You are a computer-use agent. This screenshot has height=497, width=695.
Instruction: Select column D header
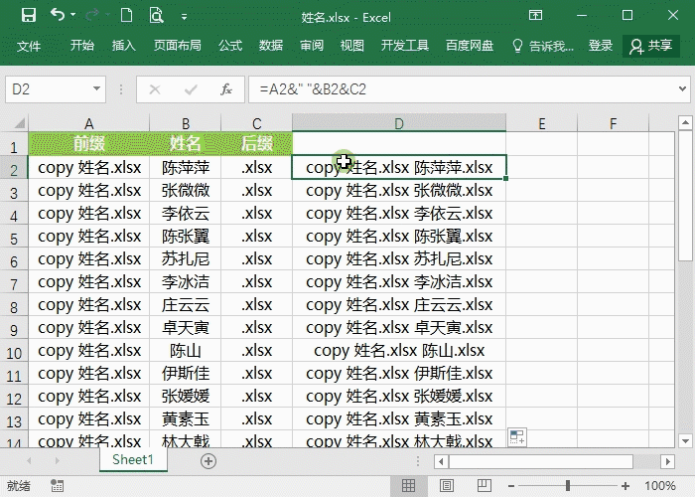[x=399, y=123]
